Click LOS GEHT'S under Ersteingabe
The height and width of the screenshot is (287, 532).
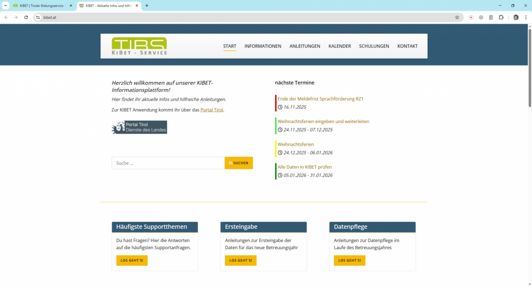241,260
